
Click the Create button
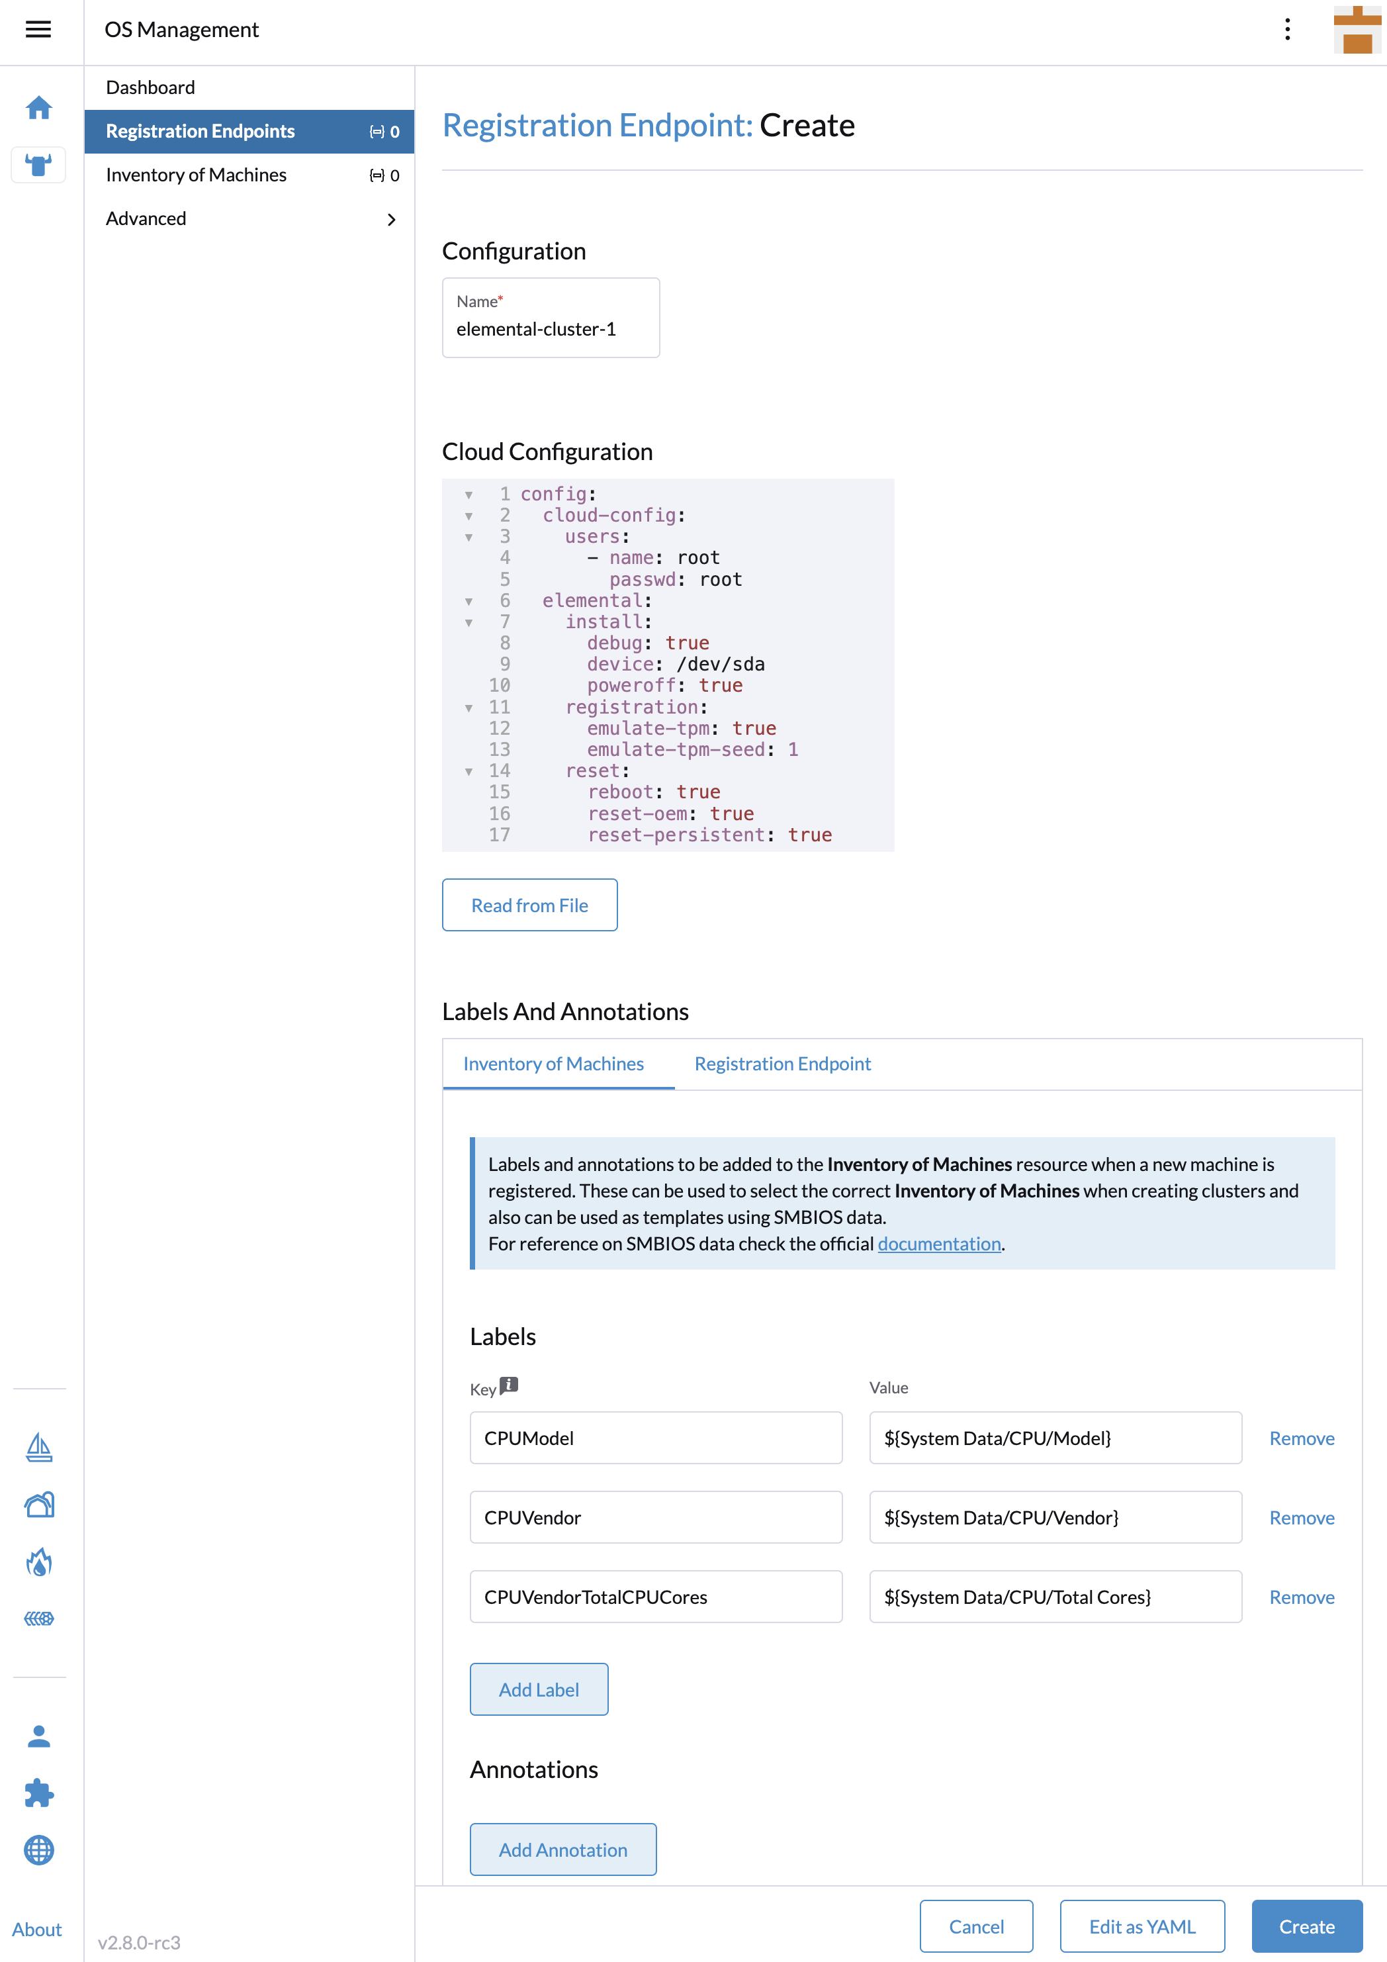[1307, 1926]
